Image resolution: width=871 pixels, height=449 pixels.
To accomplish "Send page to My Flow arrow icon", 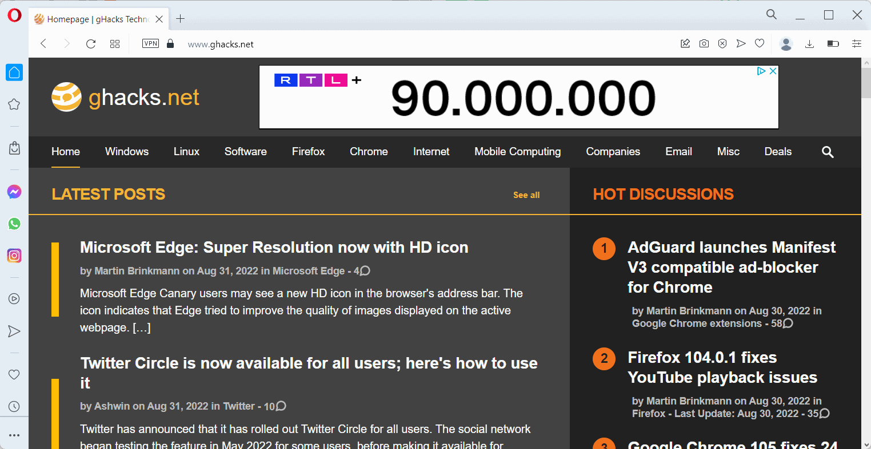I will (741, 43).
